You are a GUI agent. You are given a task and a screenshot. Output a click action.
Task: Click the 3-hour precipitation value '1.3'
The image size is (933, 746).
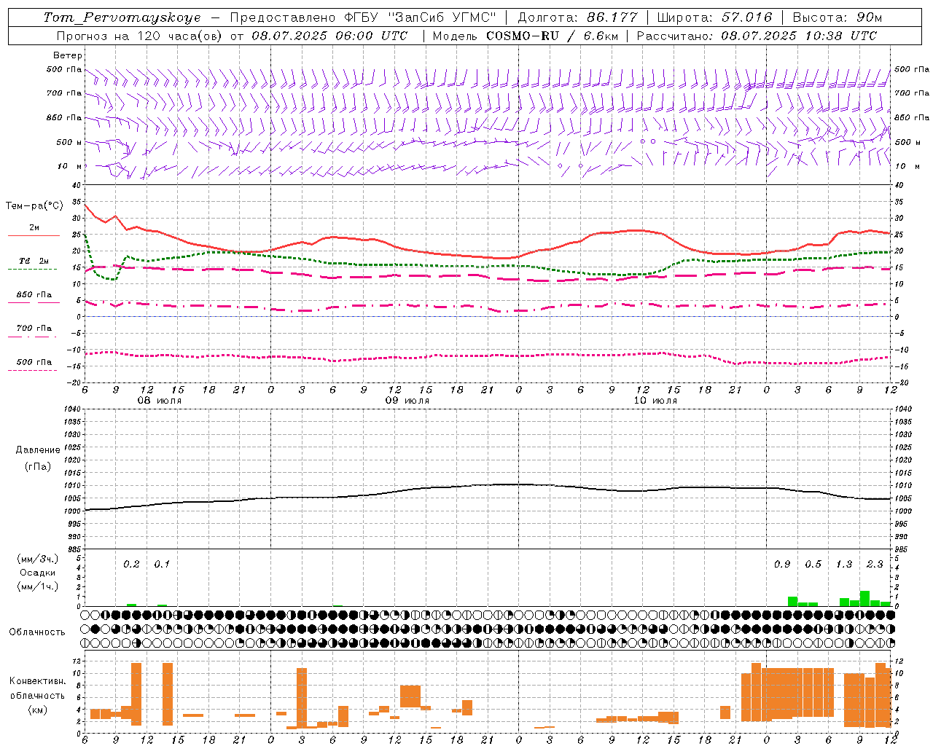844,564
